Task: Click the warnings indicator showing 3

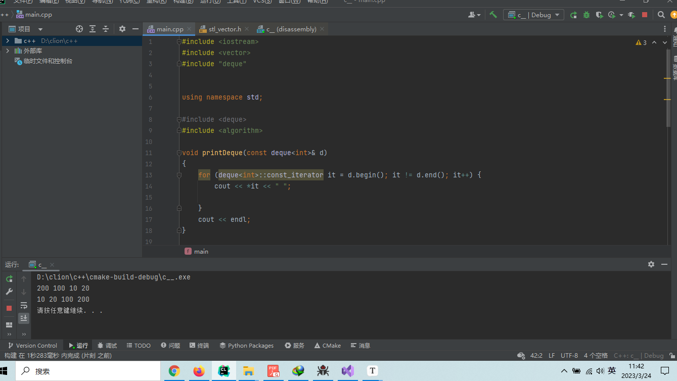Action: (x=641, y=43)
